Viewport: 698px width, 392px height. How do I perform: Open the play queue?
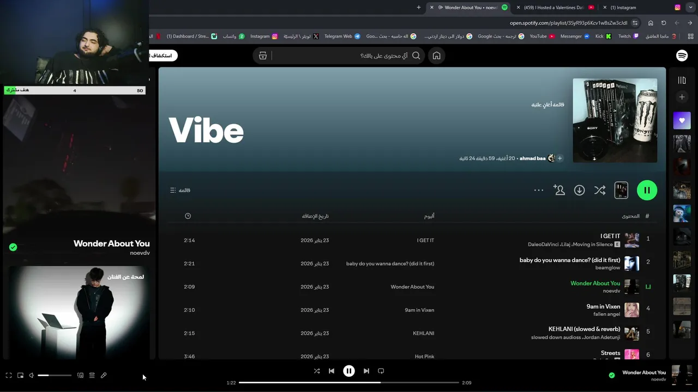(x=92, y=375)
